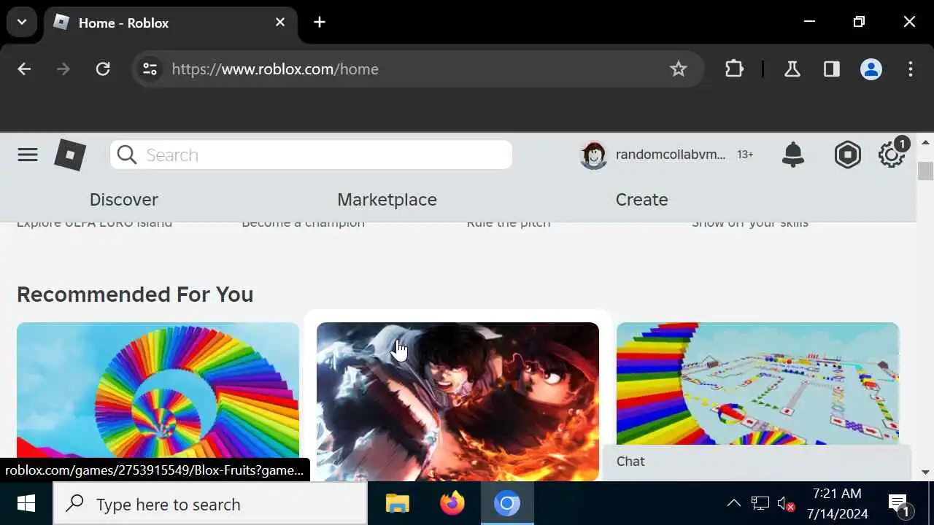Open the Chrome extensions puzzle icon
The height and width of the screenshot is (525, 934).
[x=734, y=69]
